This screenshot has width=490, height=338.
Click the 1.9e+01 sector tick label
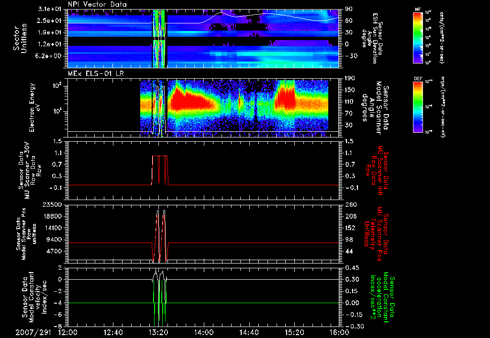(50, 32)
